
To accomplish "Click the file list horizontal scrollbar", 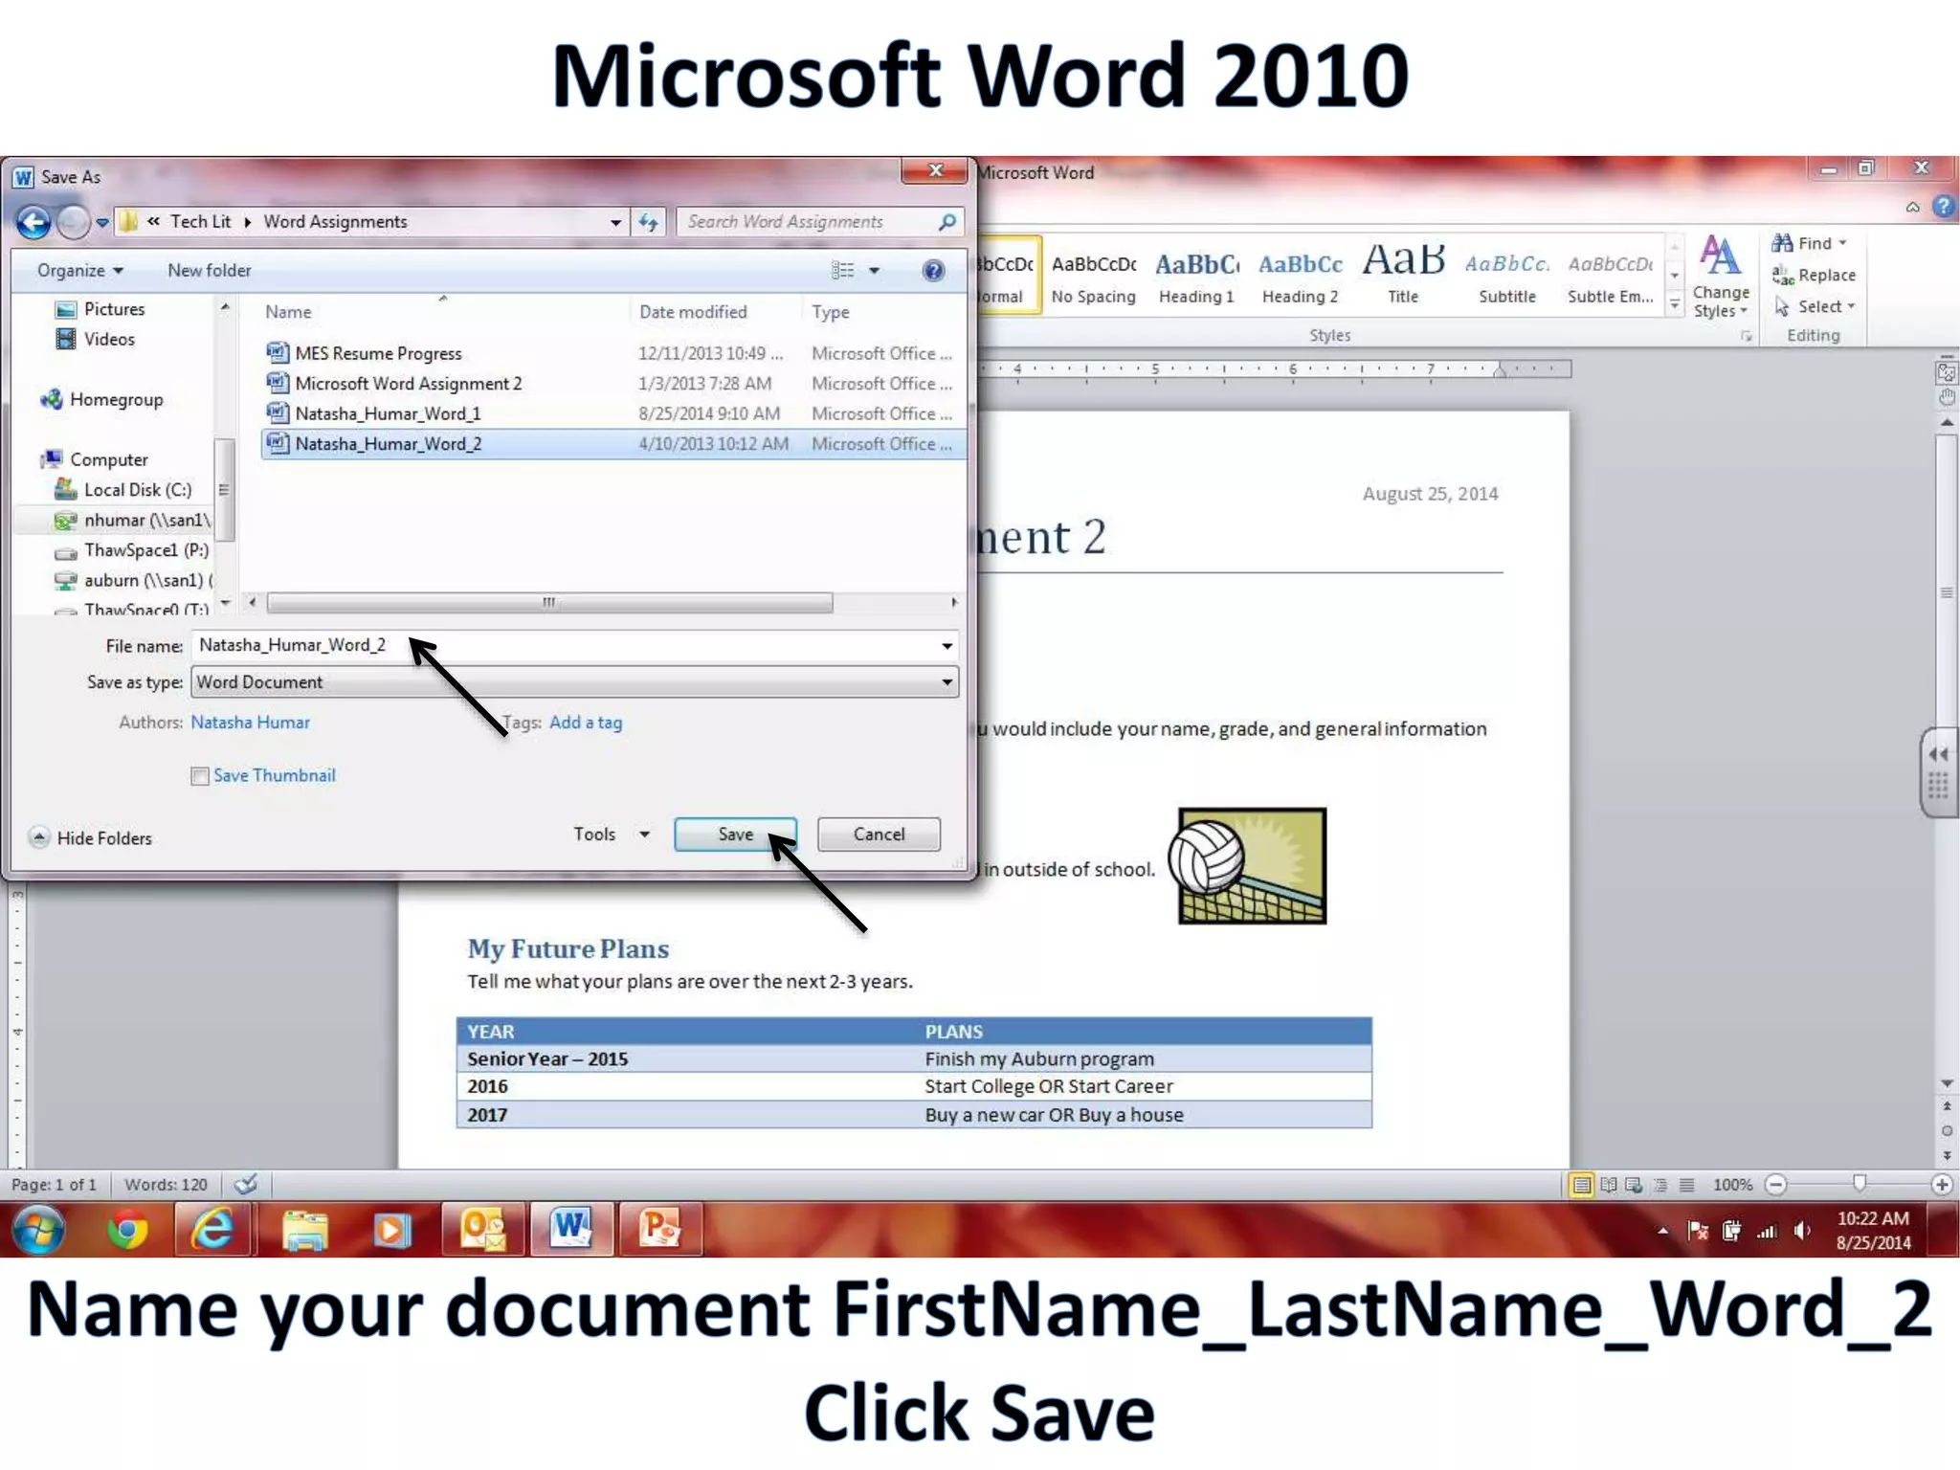I will click(x=549, y=603).
